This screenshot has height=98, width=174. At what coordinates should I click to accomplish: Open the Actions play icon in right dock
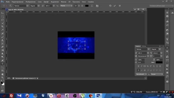(167, 69)
